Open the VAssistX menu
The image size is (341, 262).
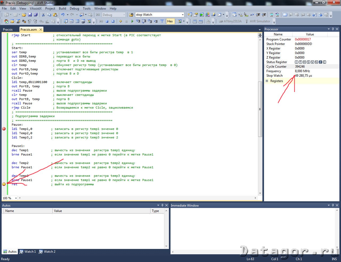[36, 9]
